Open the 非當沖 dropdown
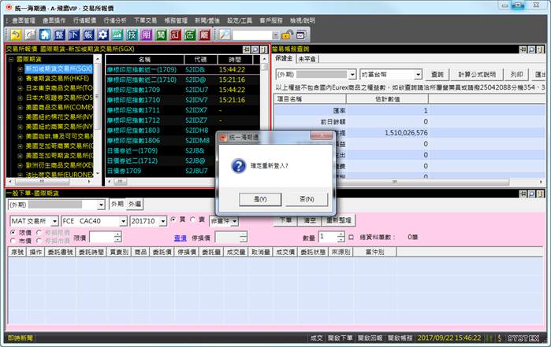551x347 pixels. pyautogui.click(x=235, y=221)
